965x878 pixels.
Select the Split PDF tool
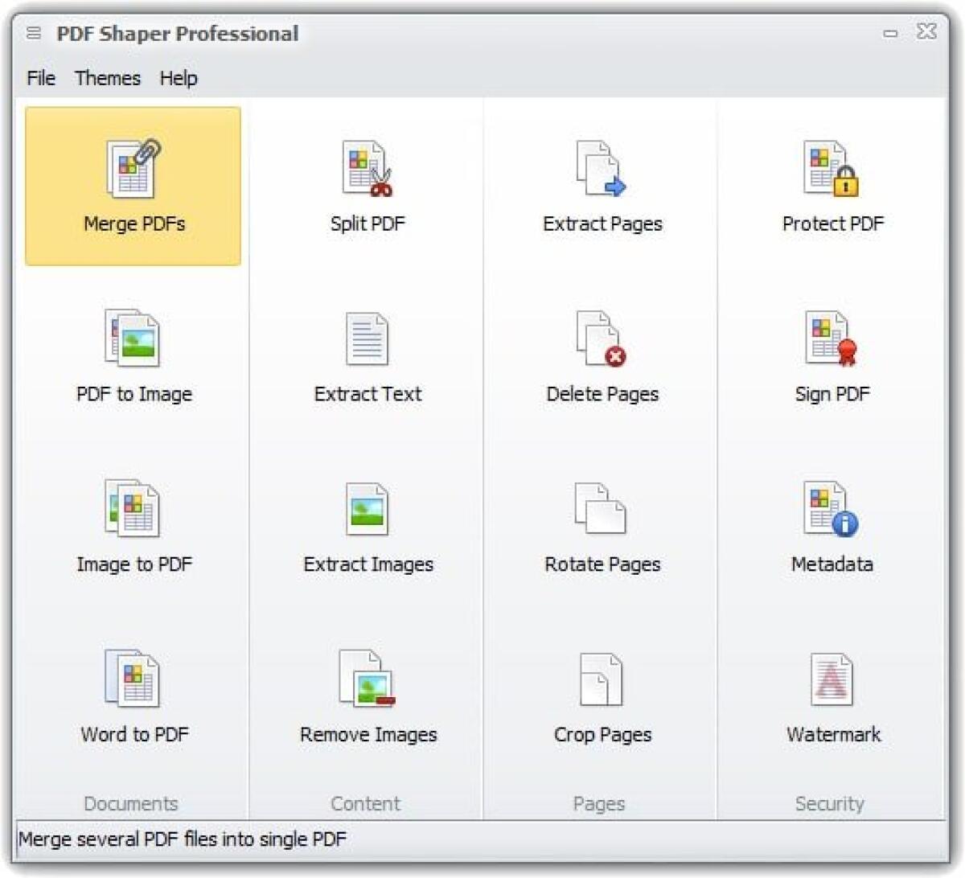pos(368,185)
